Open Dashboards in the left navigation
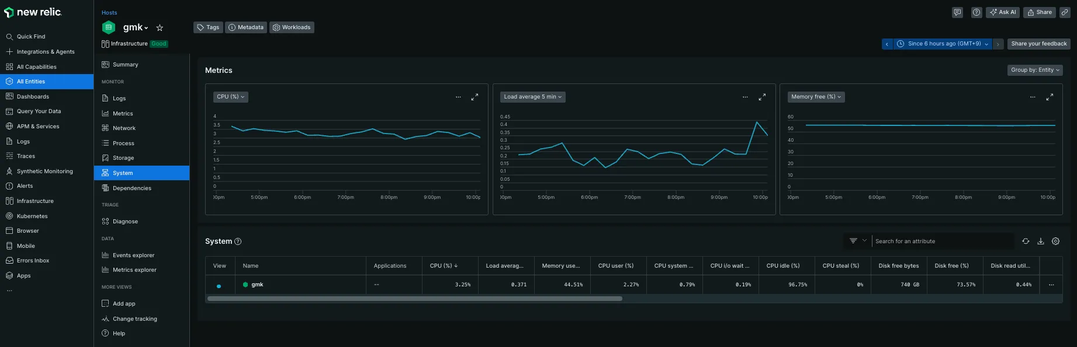Image resolution: width=1077 pixels, height=347 pixels. pyautogui.click(x=33, y=97)
